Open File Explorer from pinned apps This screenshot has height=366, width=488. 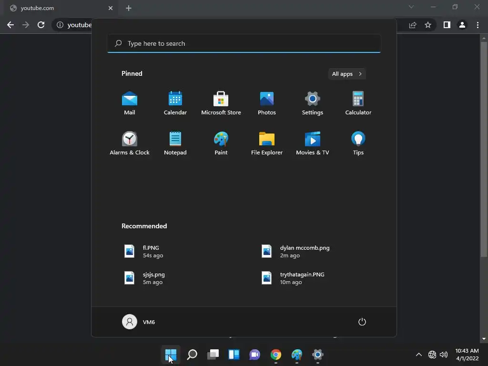click(x=267, y=143)
